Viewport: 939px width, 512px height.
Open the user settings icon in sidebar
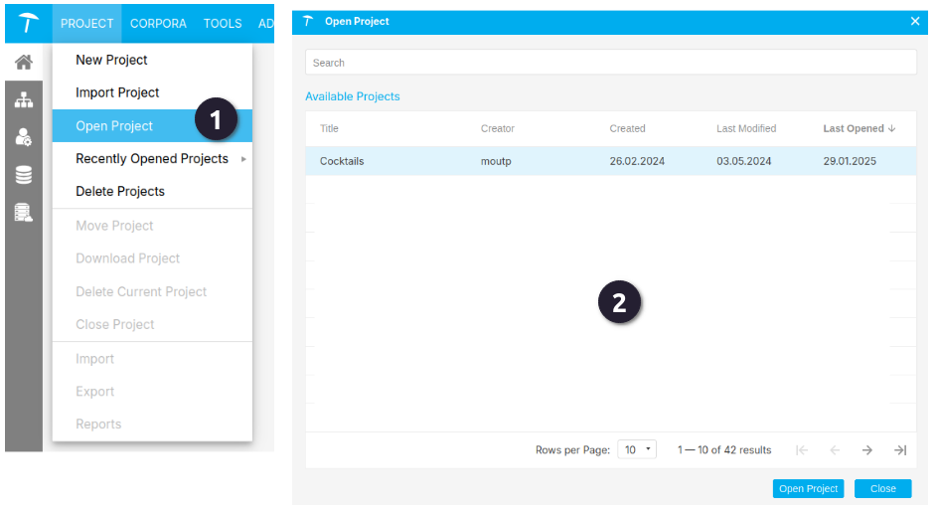pyautogui.click(x=24, y=137)
